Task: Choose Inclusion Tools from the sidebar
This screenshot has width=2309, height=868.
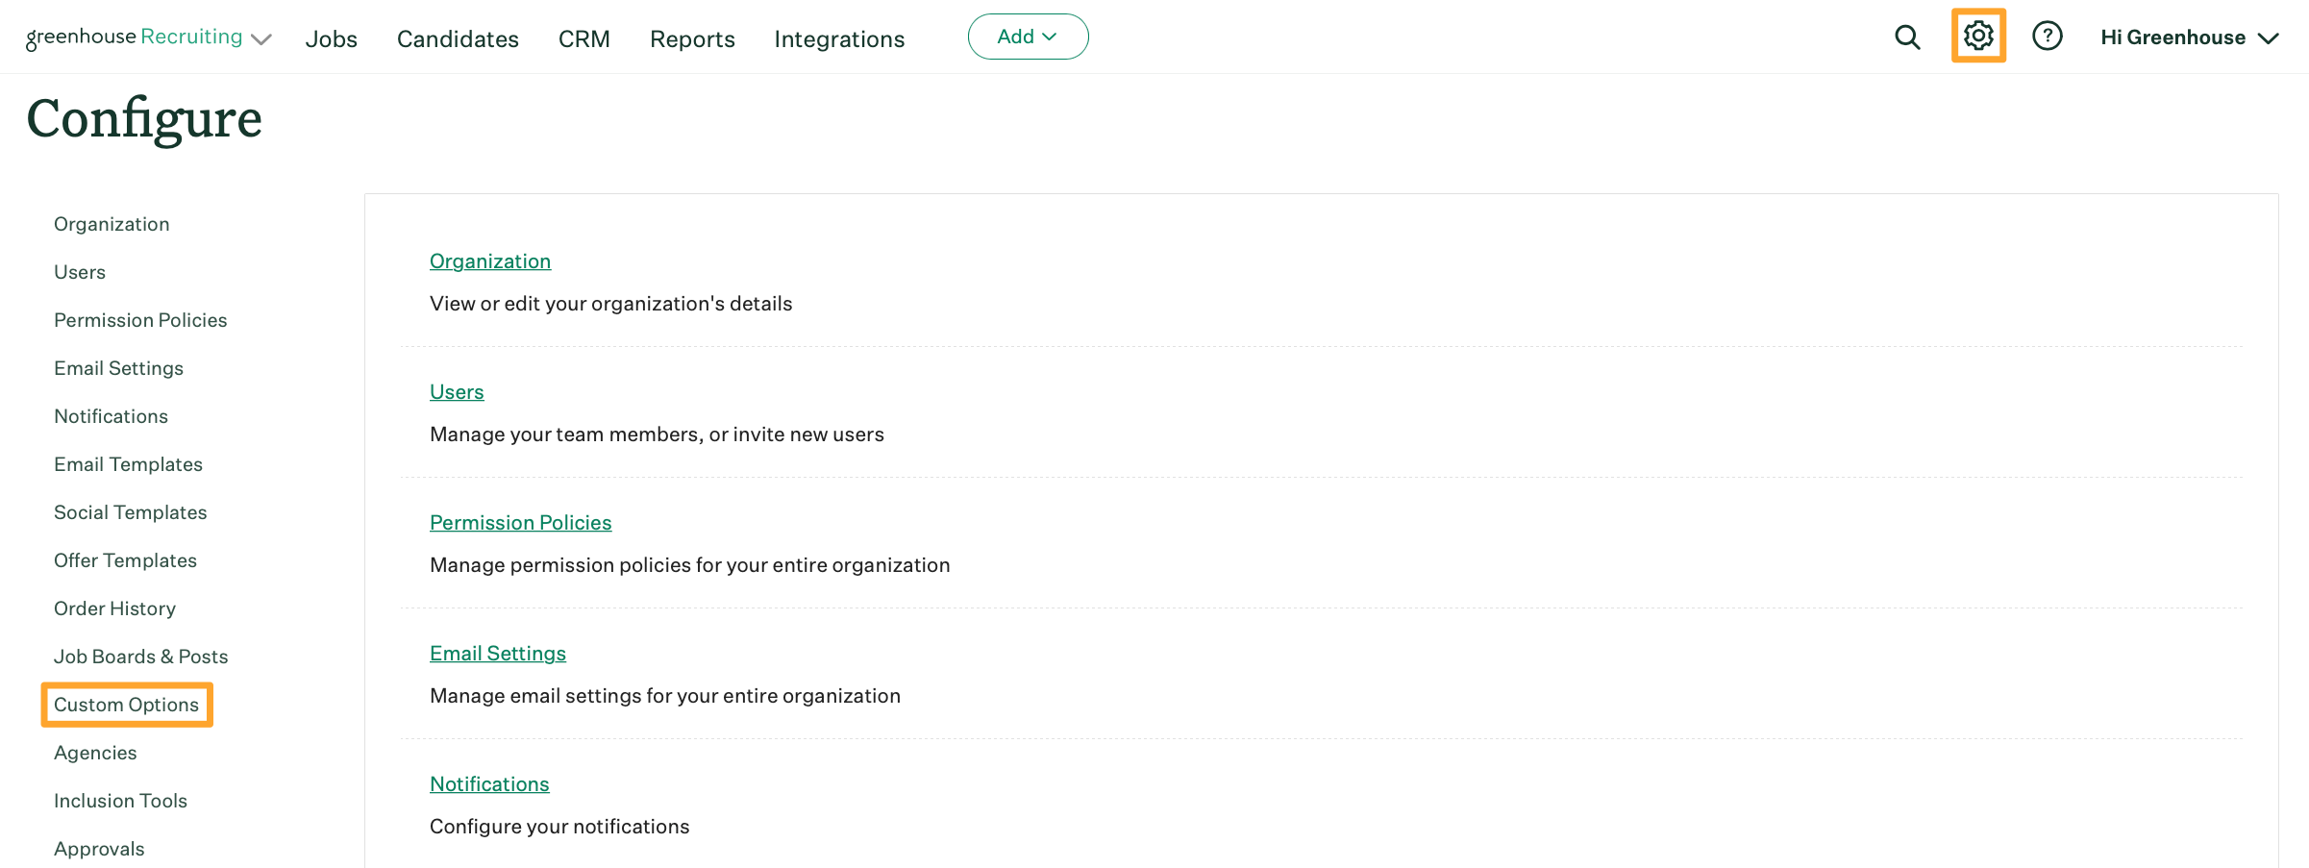Action: click(x=120, y=801)
